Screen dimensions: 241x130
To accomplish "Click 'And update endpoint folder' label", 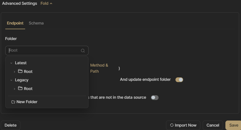I will [x=145, y=79].
